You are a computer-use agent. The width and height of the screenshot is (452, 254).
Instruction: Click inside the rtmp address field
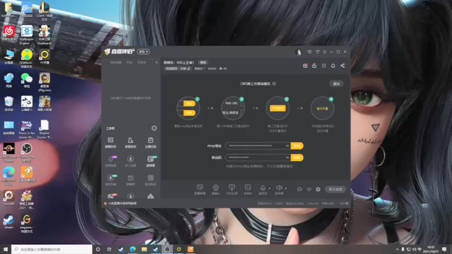[x=258, y=146]
